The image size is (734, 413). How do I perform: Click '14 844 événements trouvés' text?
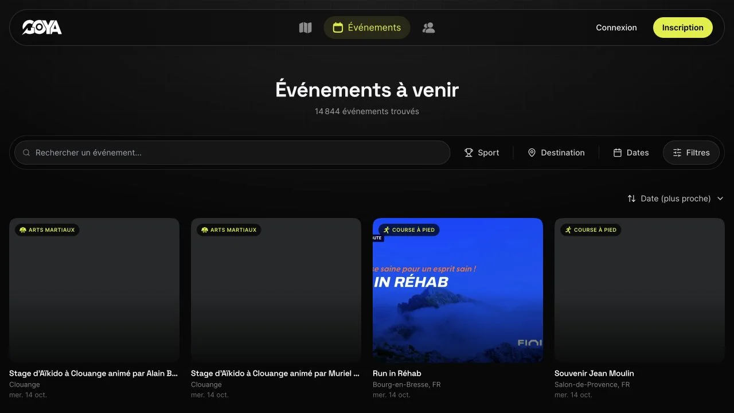[x=367, y=111]
